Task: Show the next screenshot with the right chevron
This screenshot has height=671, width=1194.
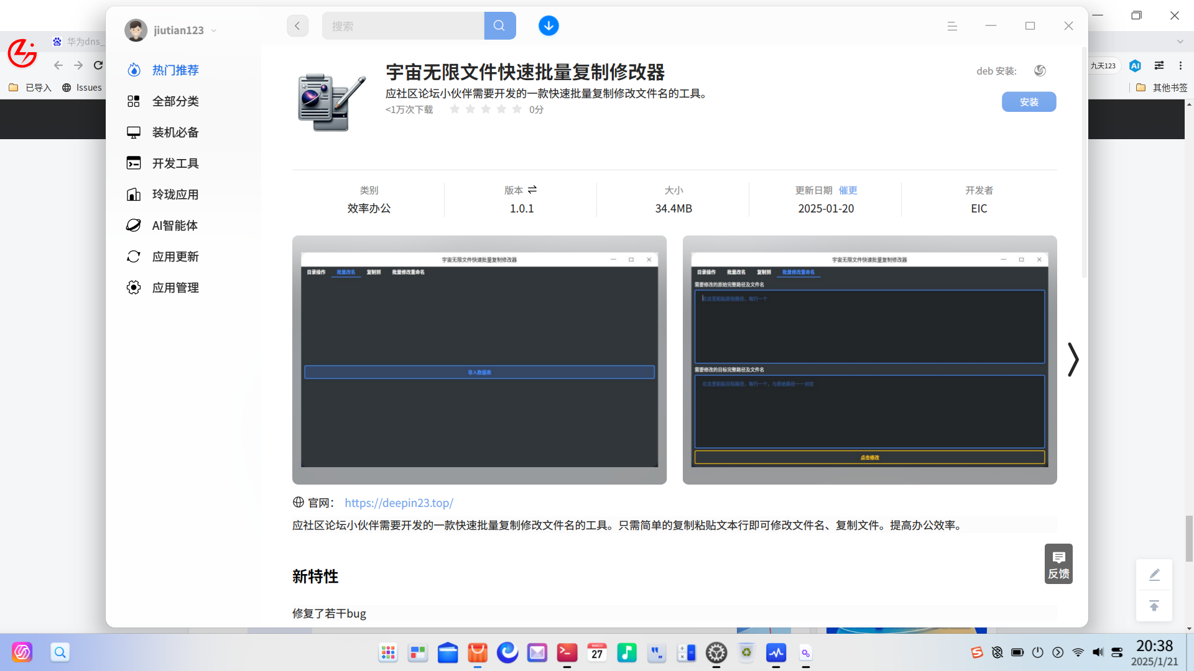Action: (1073, 360)
